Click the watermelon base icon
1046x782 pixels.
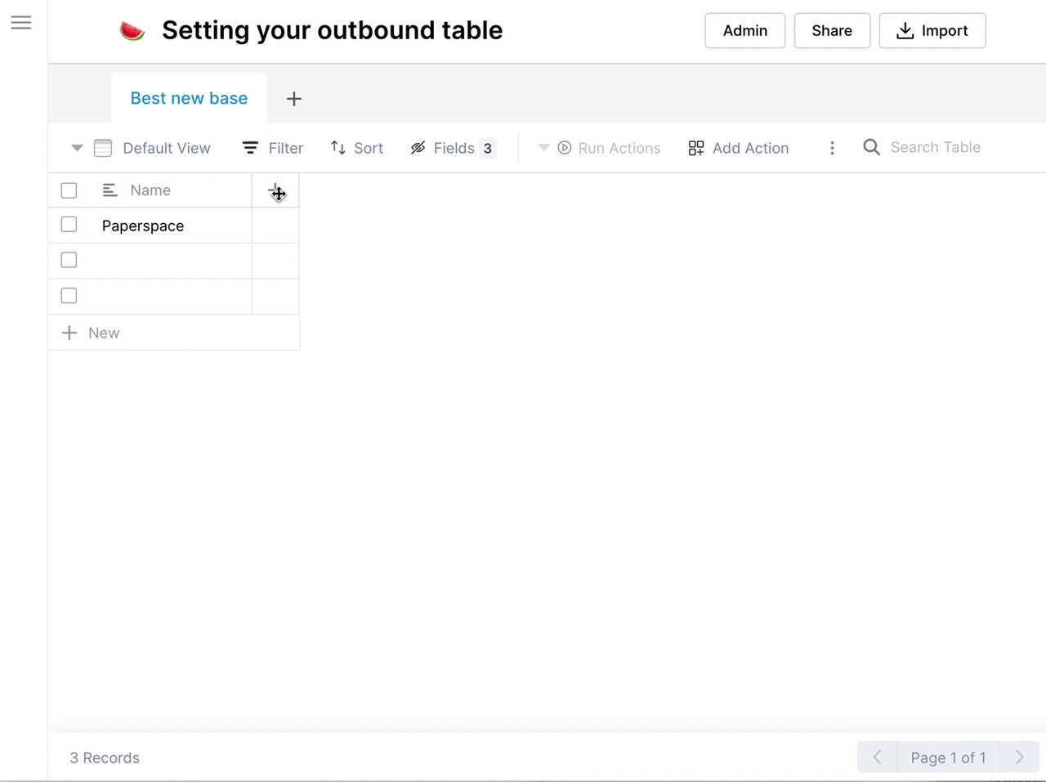[x=132, y=31]
